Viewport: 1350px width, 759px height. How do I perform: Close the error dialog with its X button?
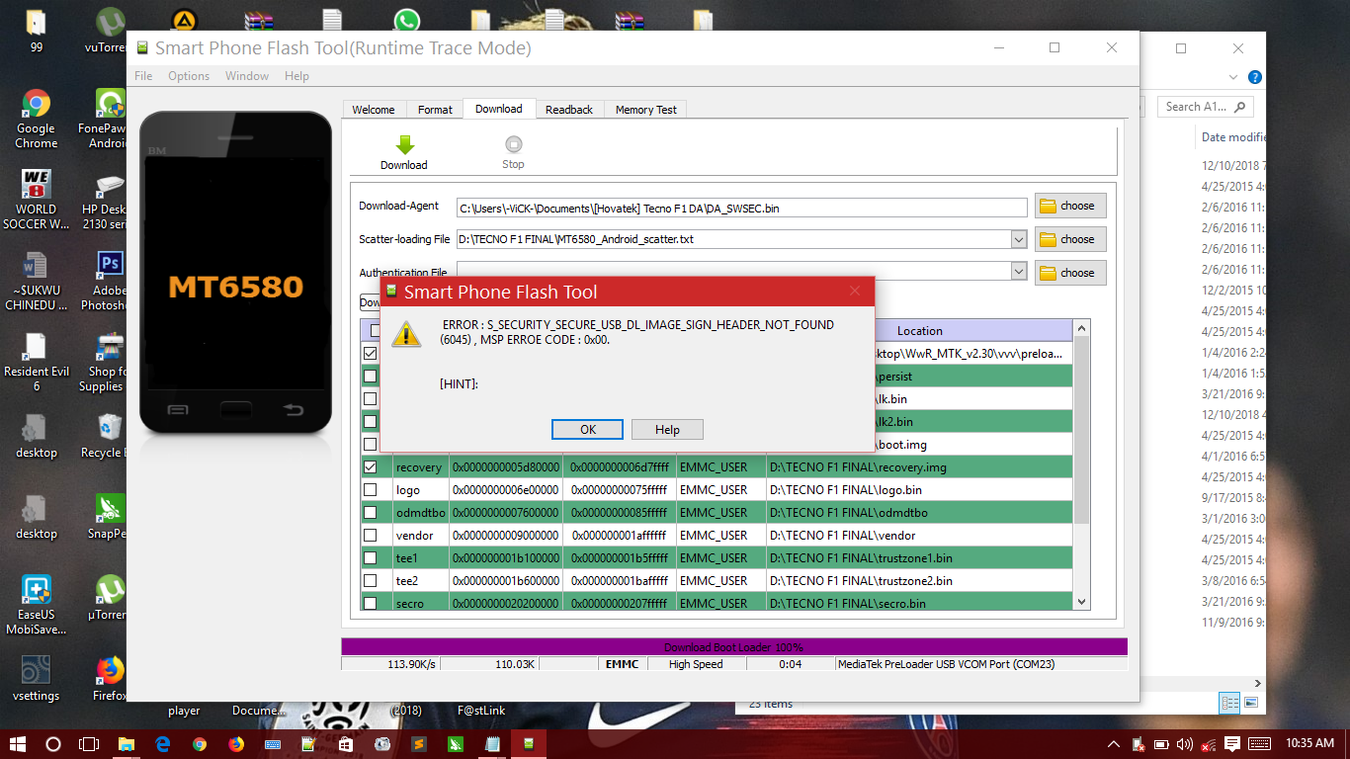855,292
